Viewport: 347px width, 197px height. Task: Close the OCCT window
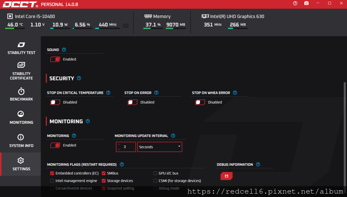tap(341, 3)
